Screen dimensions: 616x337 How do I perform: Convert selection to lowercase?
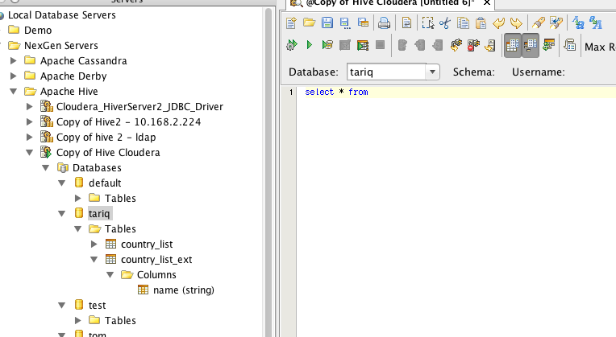578,23
